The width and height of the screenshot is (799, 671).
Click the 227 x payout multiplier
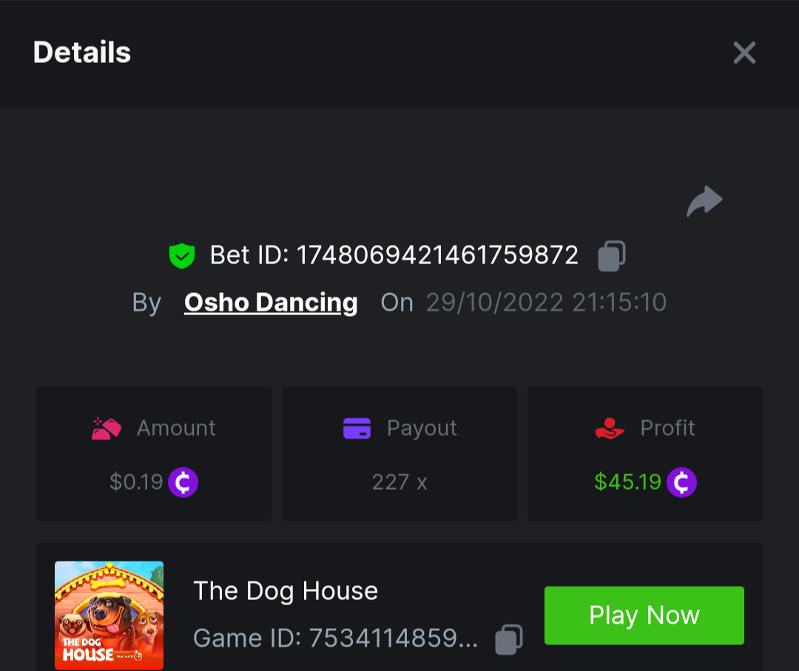(399, 482)
